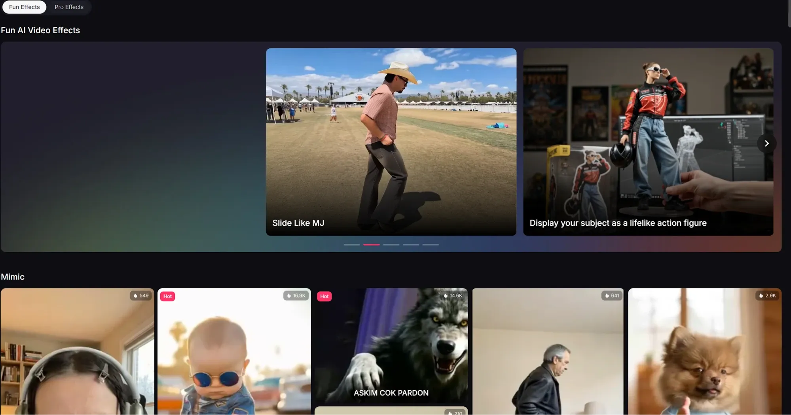Open the Slide Like MJ effect card
The height and width of the screenshot is (415, 791).
391,142
